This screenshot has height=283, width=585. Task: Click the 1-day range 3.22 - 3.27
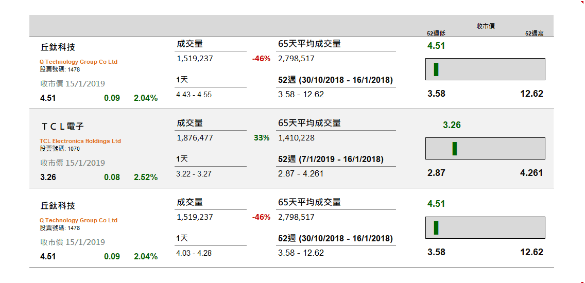point(194,174)
